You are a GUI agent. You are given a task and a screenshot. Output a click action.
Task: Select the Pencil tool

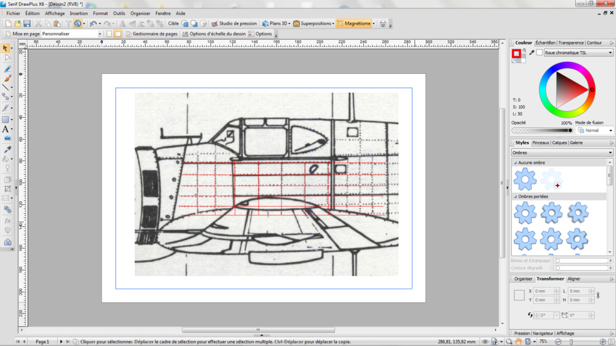click(7, 68)
